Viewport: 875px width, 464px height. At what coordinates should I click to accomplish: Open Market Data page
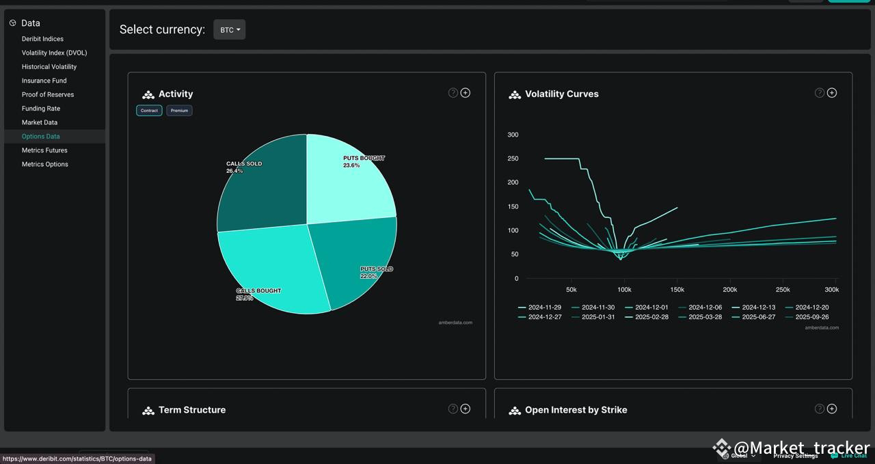pos(40,122)
